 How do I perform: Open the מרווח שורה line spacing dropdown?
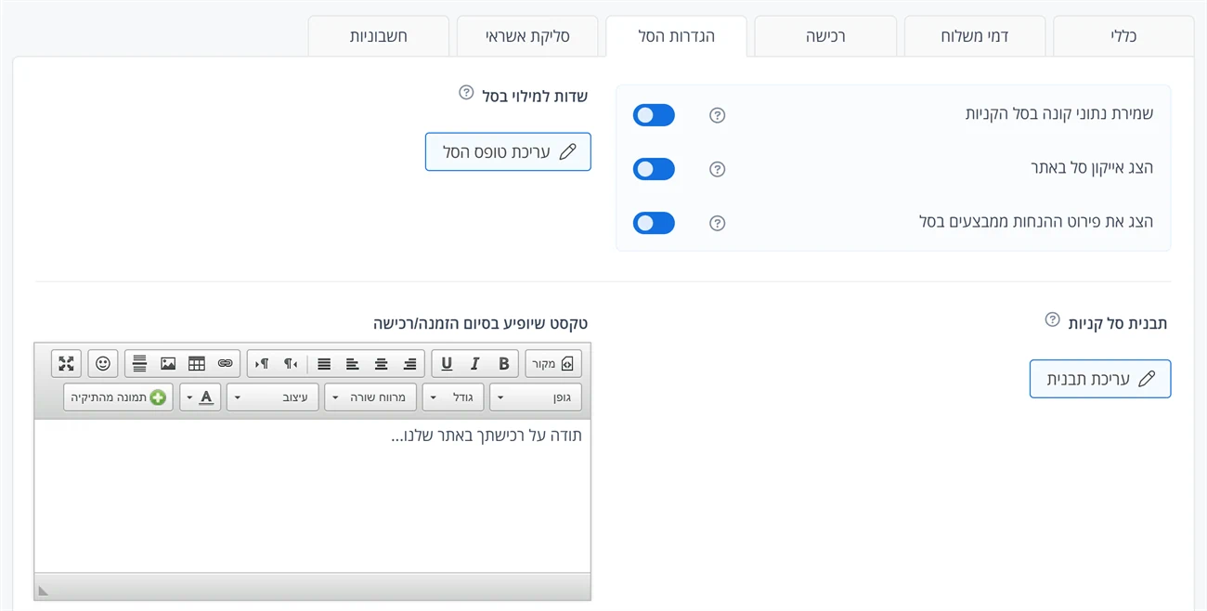[x=370, y=397]
